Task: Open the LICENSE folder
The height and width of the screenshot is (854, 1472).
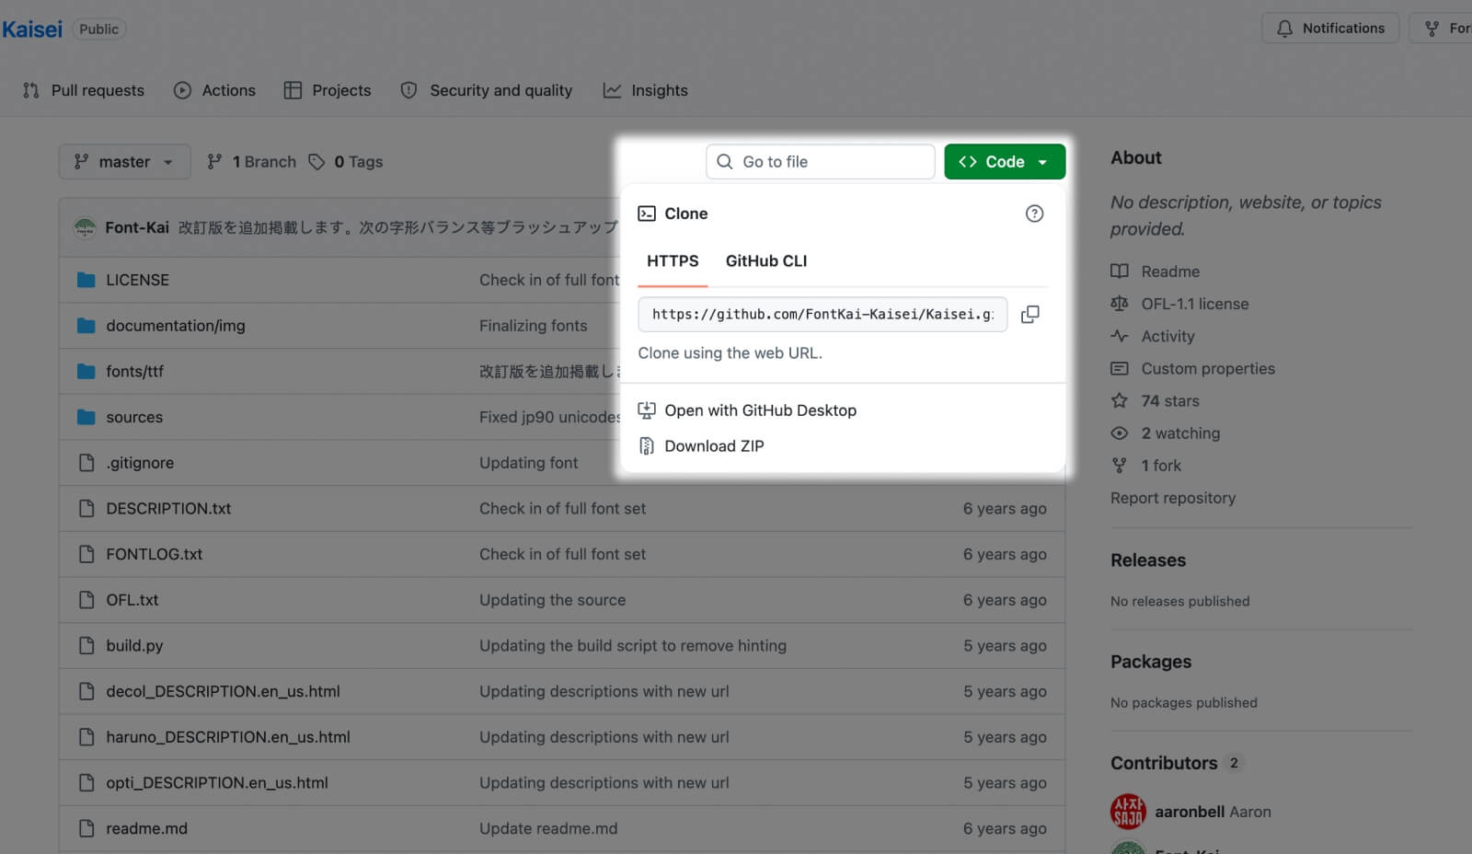Action: 137,280
